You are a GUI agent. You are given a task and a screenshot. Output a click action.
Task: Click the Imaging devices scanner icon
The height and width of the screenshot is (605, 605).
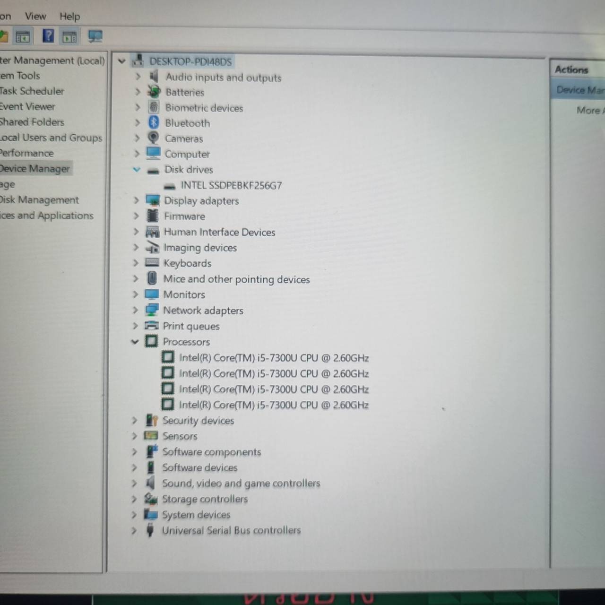(x=152, y=247)
